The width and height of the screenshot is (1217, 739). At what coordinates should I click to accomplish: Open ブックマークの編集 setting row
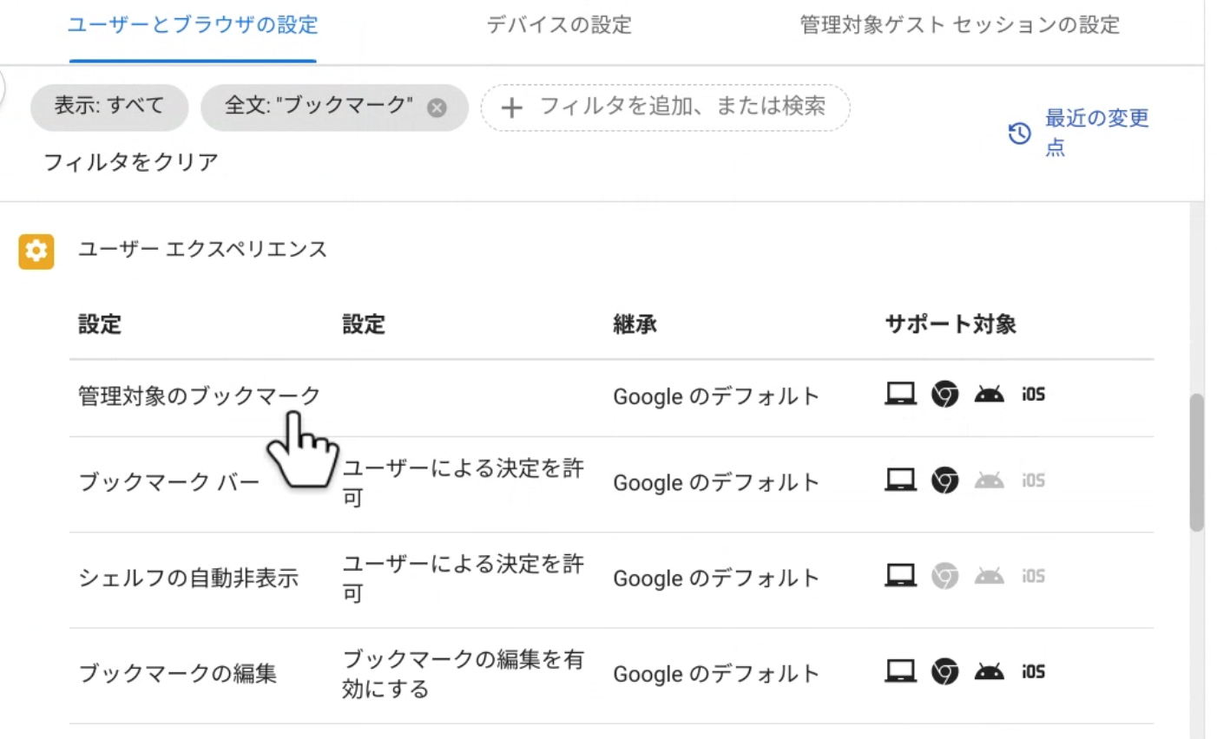point(178,673)
